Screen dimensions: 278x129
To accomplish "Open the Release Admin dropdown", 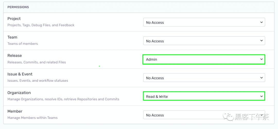I will click(x=204, y=59).
